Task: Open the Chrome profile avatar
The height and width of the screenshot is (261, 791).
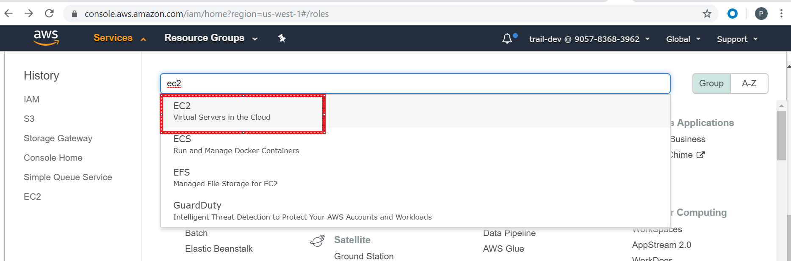Action: pos(761,14)
